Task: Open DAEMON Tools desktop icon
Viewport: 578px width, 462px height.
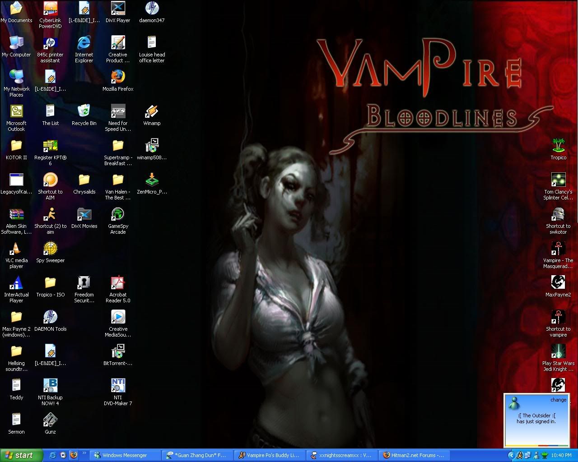Action: pyautogui.click(x=50, y=320)
